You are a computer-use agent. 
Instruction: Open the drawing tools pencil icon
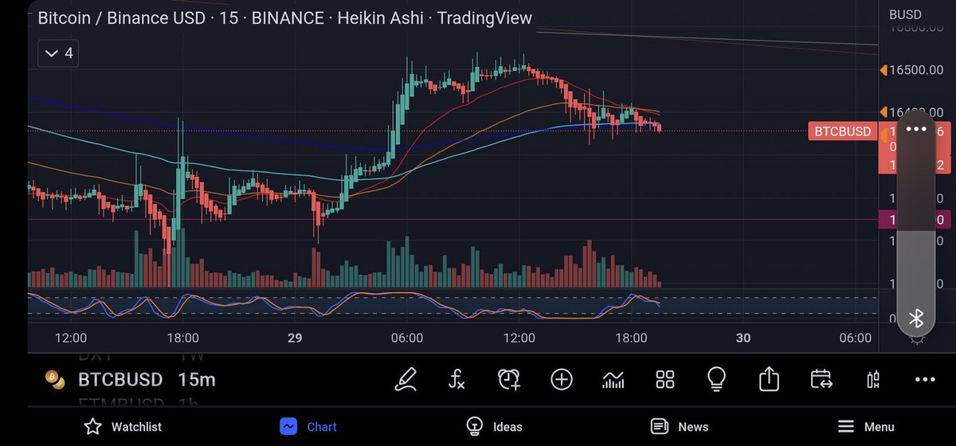coord(406,379)
